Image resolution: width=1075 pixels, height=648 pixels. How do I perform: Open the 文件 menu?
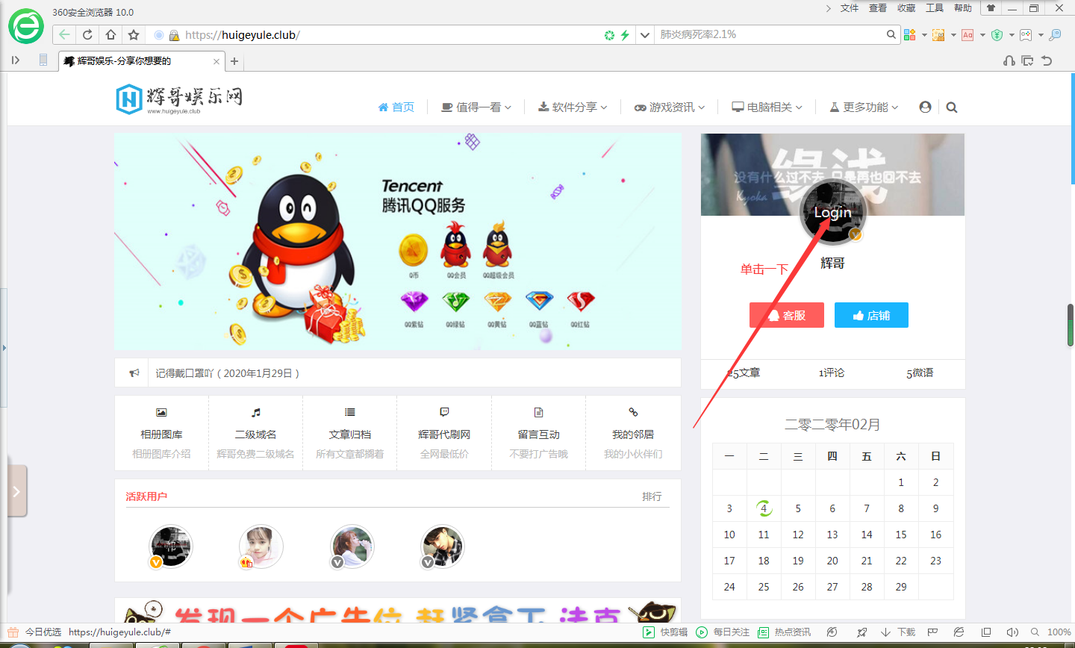point(850,8)
